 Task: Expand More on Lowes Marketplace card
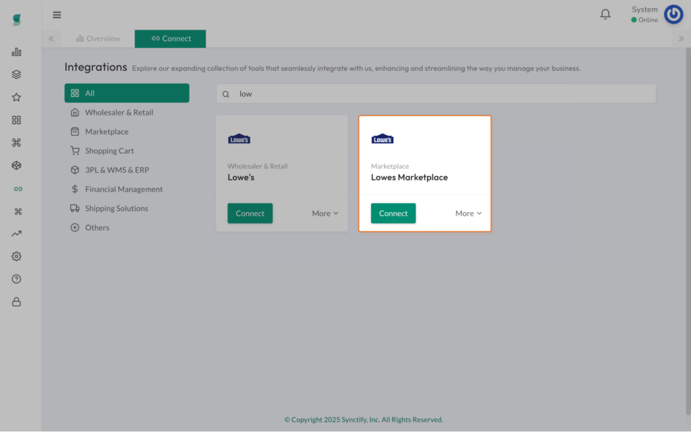(x=468, y=213)
